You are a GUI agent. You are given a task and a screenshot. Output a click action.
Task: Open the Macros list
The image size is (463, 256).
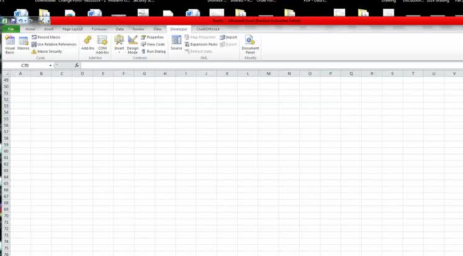click(x=24, y=43)
